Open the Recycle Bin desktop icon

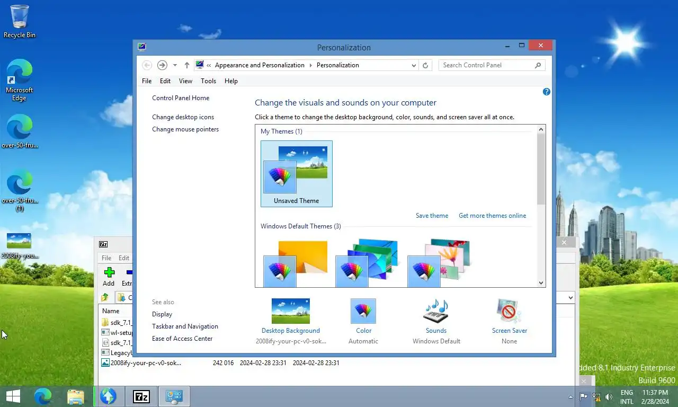point(20,21)
